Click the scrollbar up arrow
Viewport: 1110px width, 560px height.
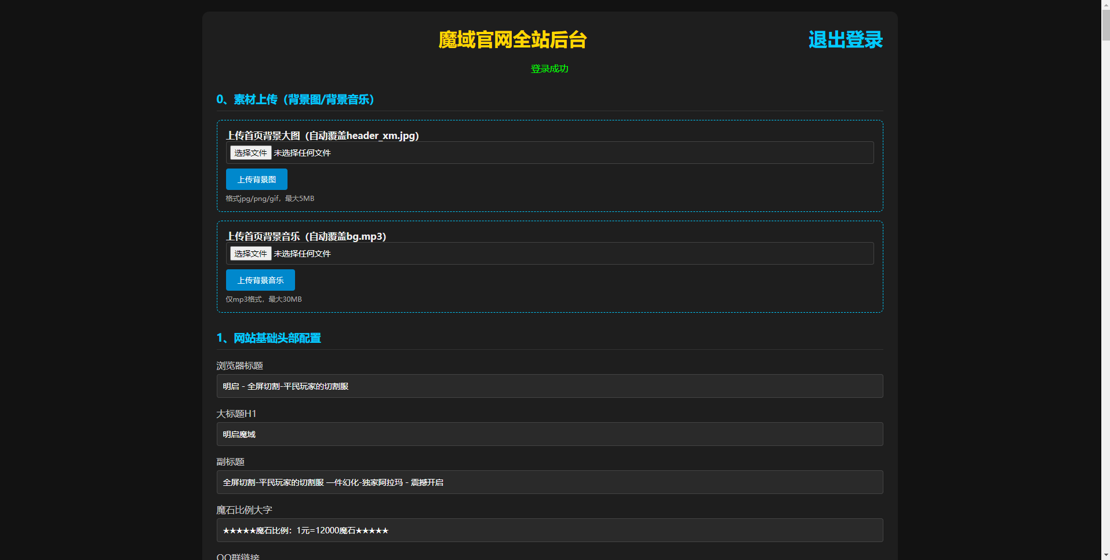coord(1105,5)
